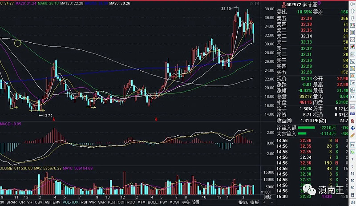The image size is (356, 206).
Task: Select the pencil drawing tool icon
Action: (352, 136)
